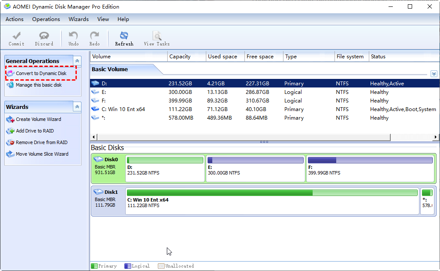This screenshot has width=440, height=271.
Task: Click the drive icon of volume D: row
Action: 95,83
